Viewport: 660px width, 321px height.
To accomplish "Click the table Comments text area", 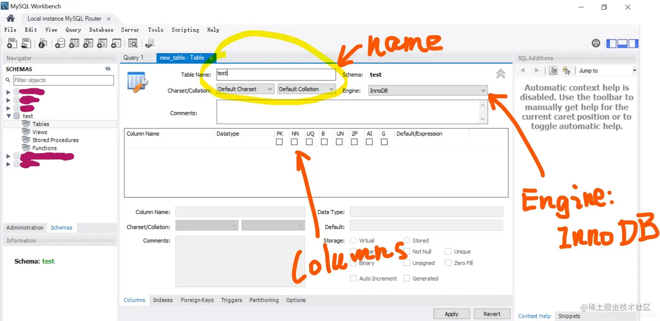I will click(352, 112).
